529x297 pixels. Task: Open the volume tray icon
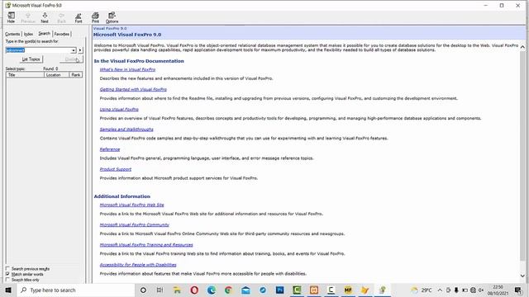[481, 290]
